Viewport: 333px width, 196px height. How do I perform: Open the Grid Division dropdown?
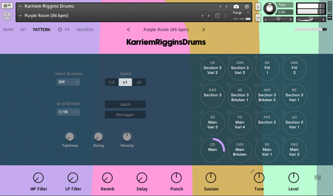(68, 112)
